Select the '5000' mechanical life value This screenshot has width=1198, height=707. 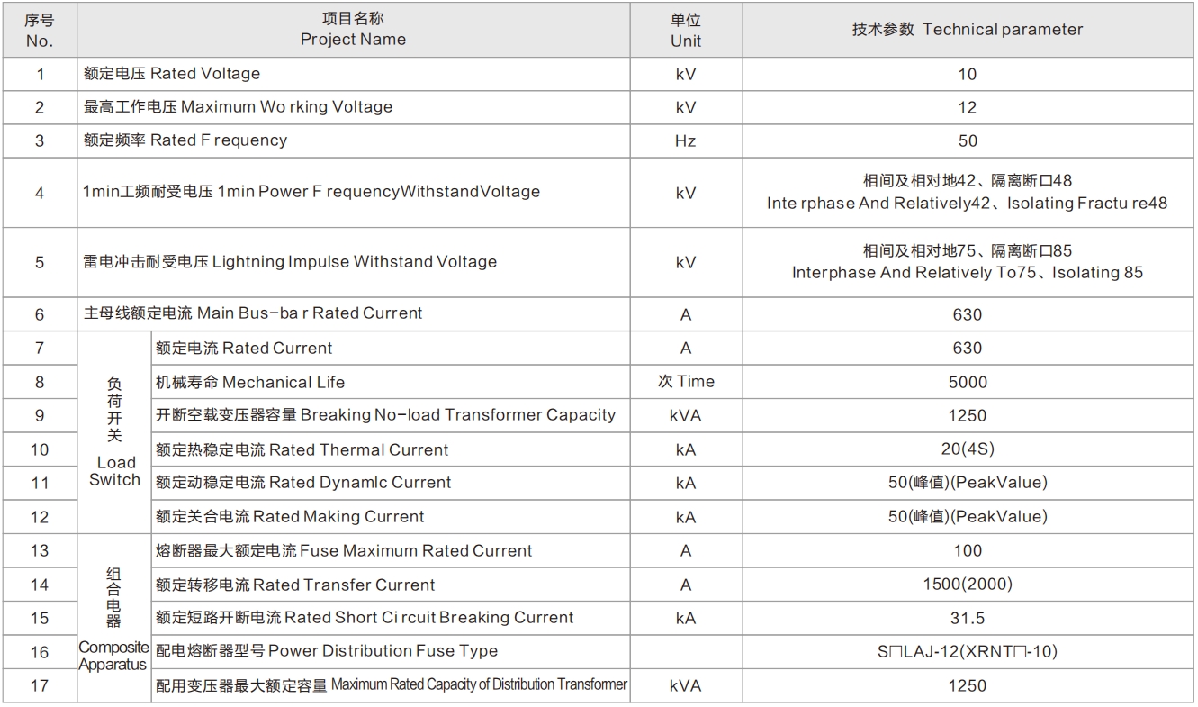pyautogui.click(x=967, y=382)
